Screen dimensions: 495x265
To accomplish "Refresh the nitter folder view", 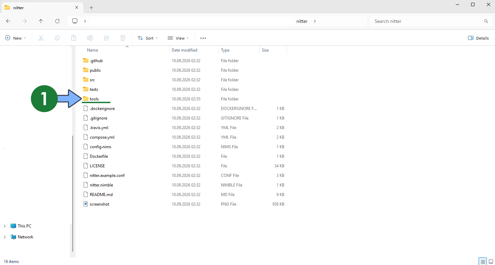I will tap(57, 21).
